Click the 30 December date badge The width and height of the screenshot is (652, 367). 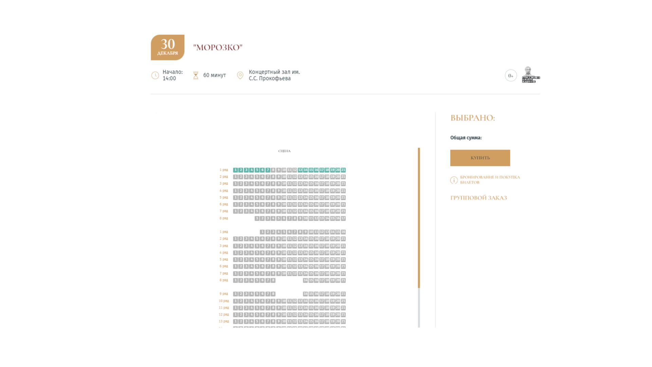pos(167,48)
